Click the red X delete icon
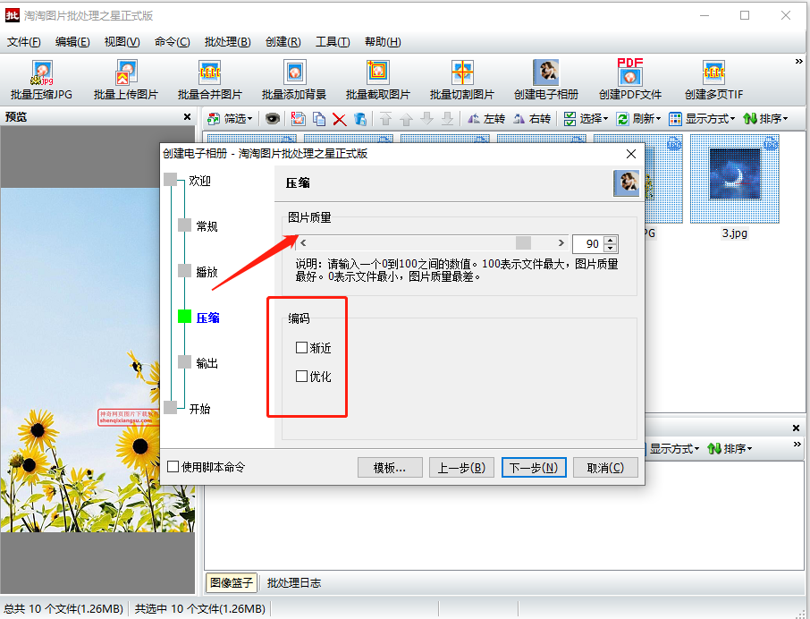810x619 pixels. click(x=340, y=119)
